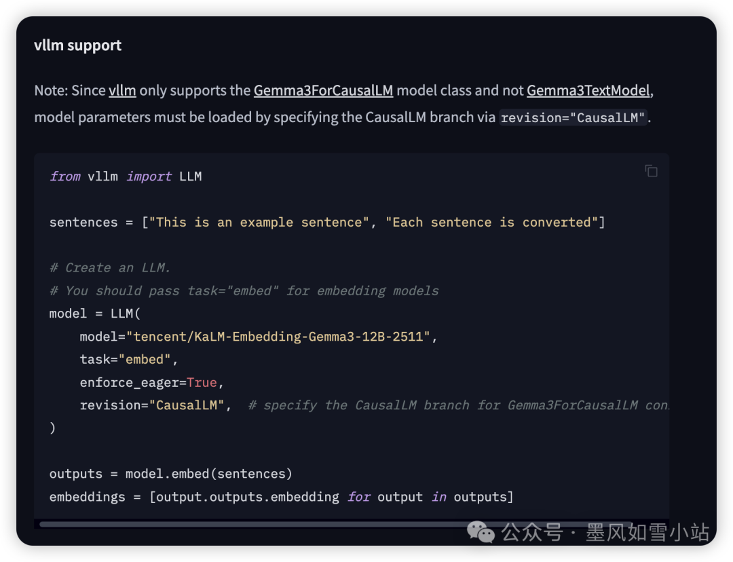The image size is (733, 562).
Task: Select the clipboard icon atop the code block
Action: [x=652, y=171]
